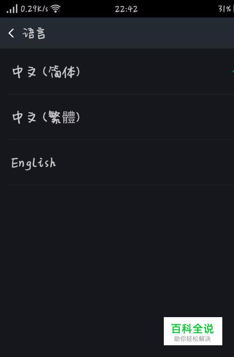Tap the empty area below the English row
234x357 pixels.
click(x=117, y=251)
